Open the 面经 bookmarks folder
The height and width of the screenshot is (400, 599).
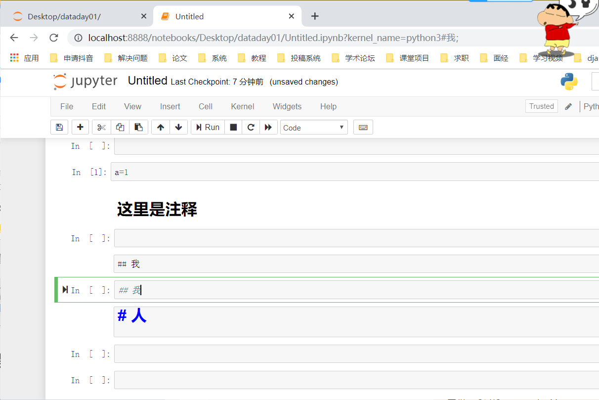(x=500, y=57)
